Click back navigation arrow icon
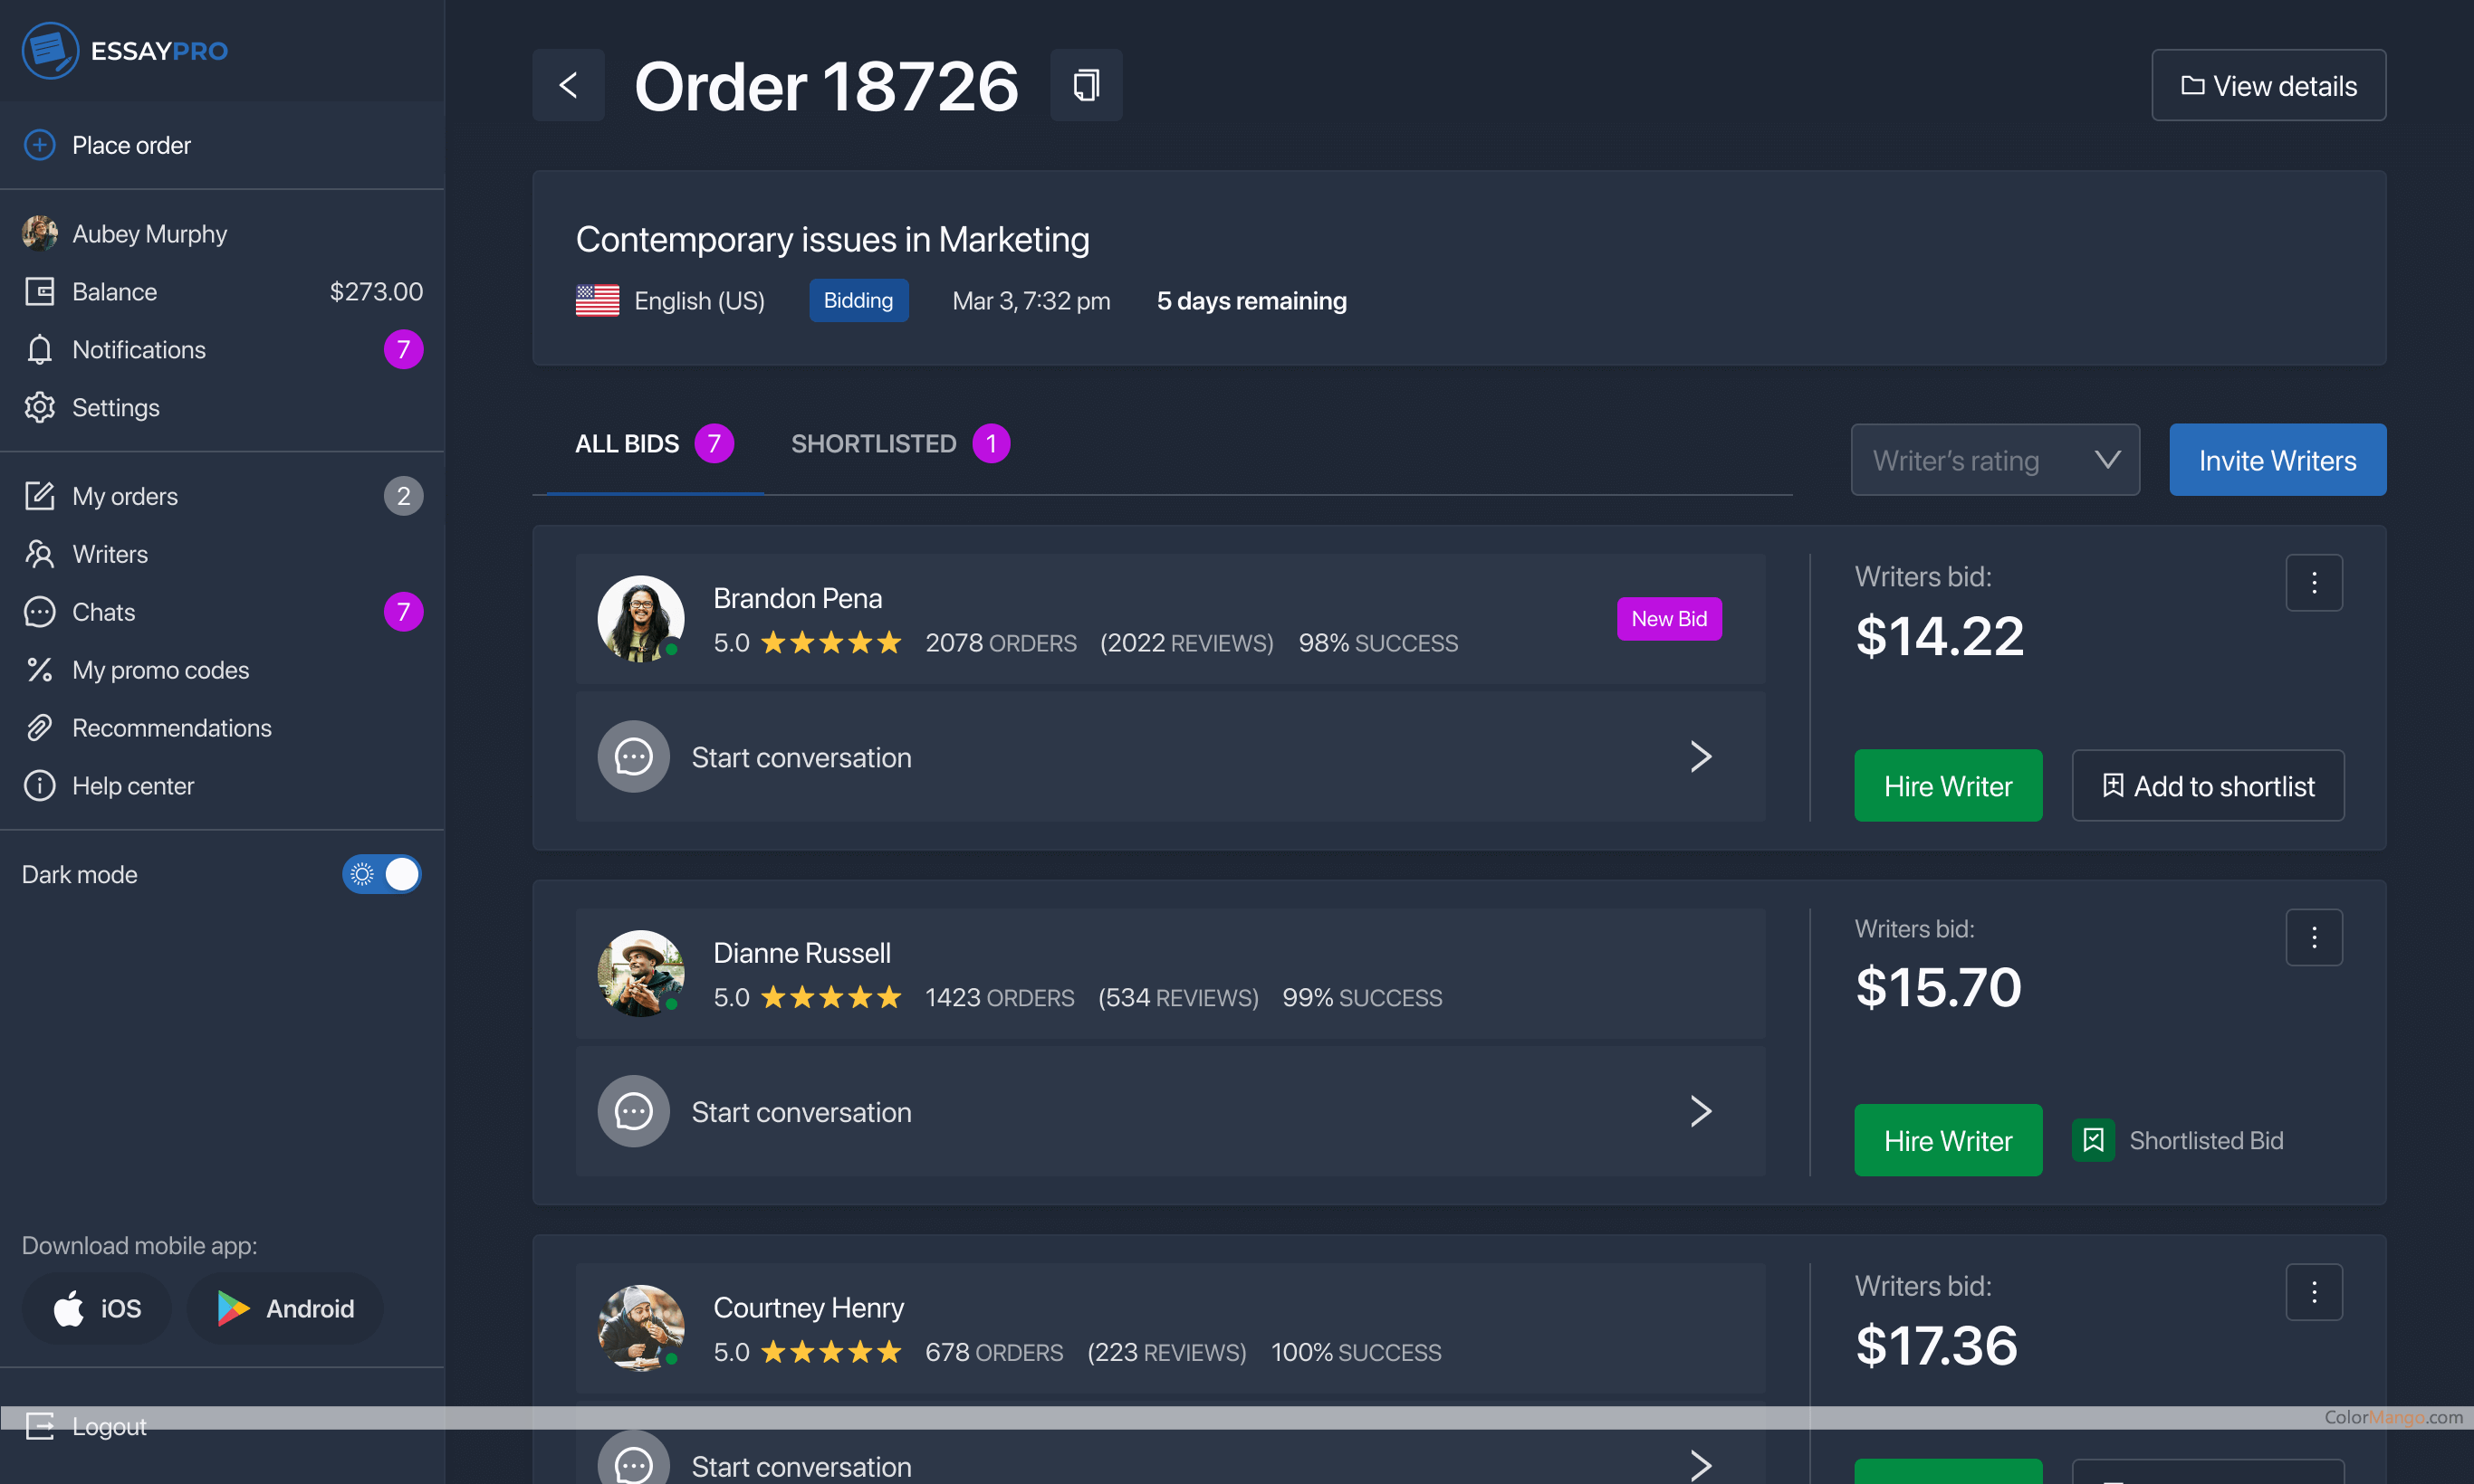Screen dimensions: 2474x1484 pyautogui.click(x=567, y=85)
